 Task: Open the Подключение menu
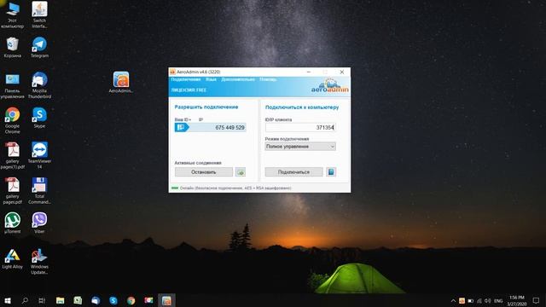point(186,79)
